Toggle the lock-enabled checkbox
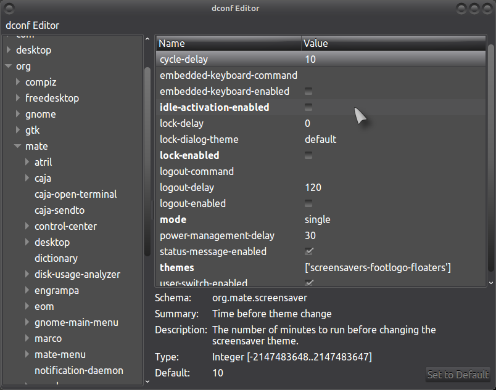This screenshot has height=390, width=496. point(308,155)
